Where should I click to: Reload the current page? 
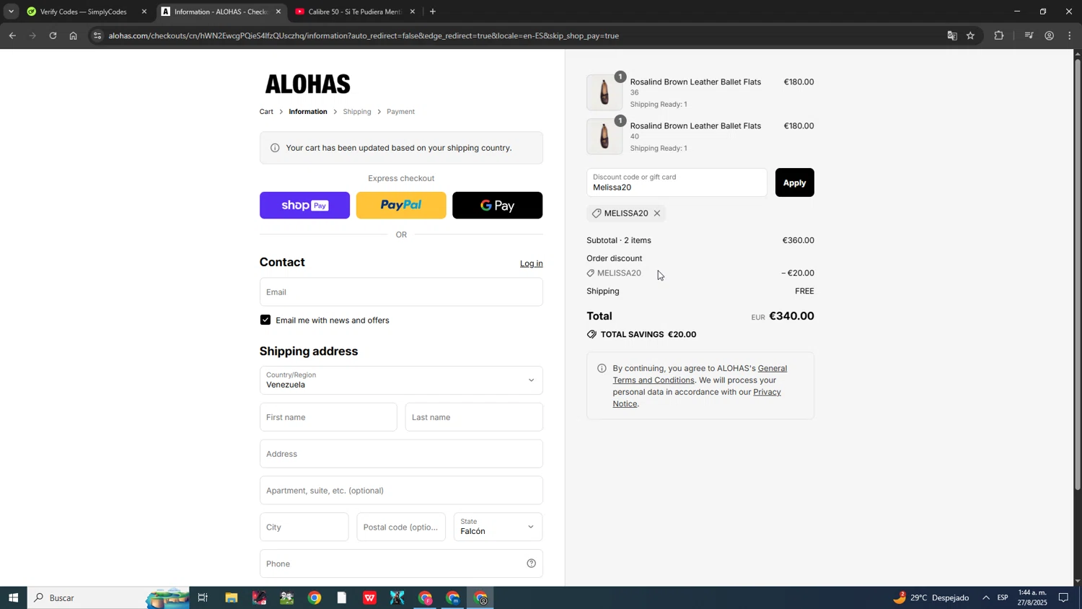point(53,35)
